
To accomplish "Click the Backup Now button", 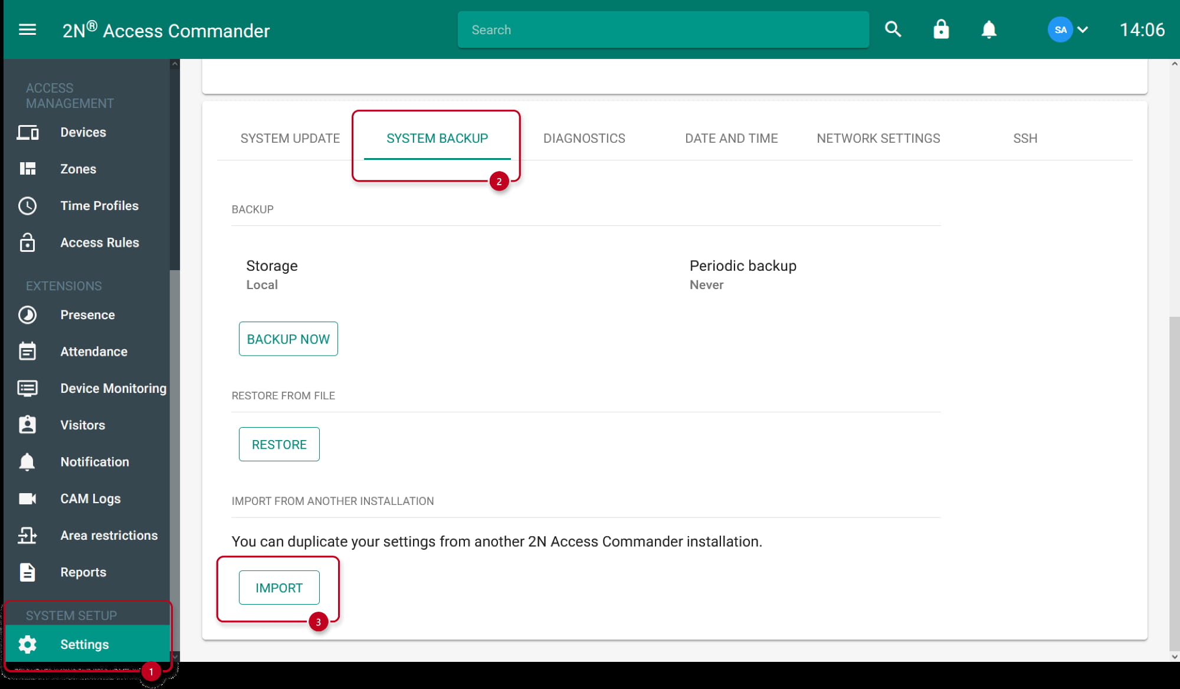I will coord(288,339).
